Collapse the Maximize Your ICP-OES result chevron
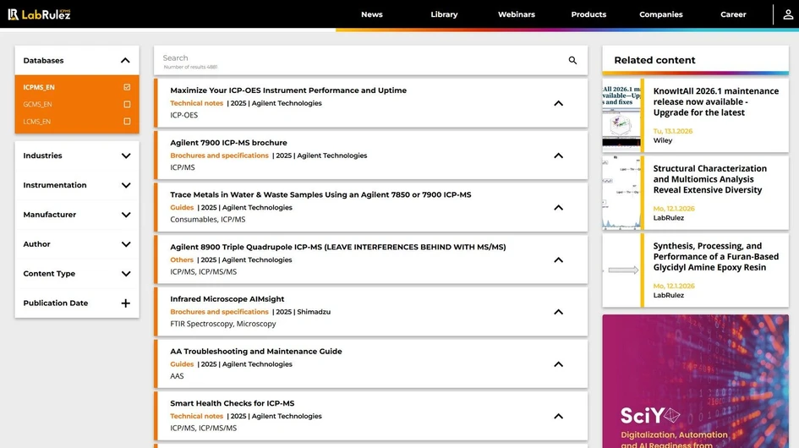 [x=559, y=103]
